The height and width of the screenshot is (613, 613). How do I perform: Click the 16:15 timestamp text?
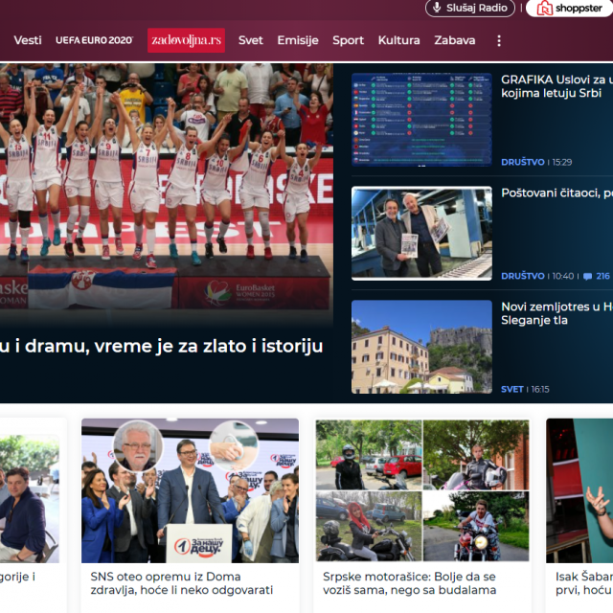(540, 390)
